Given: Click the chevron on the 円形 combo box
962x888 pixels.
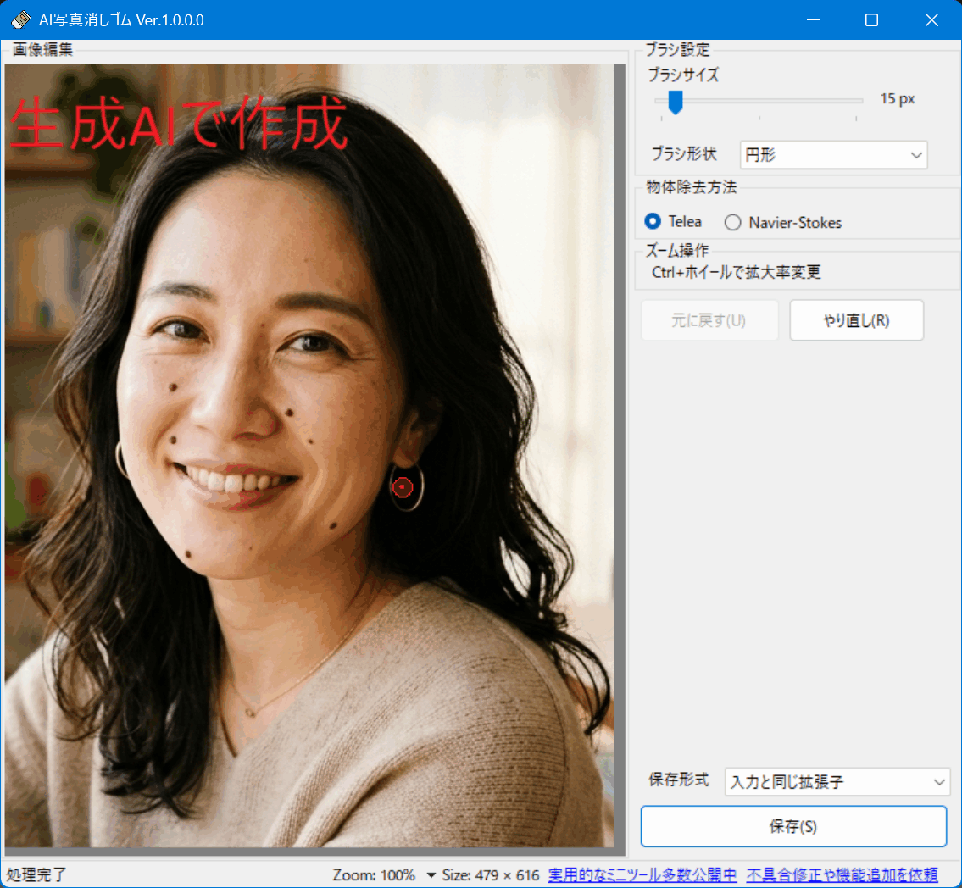Looking at the screenshot, I should click(x=915, y=155).
